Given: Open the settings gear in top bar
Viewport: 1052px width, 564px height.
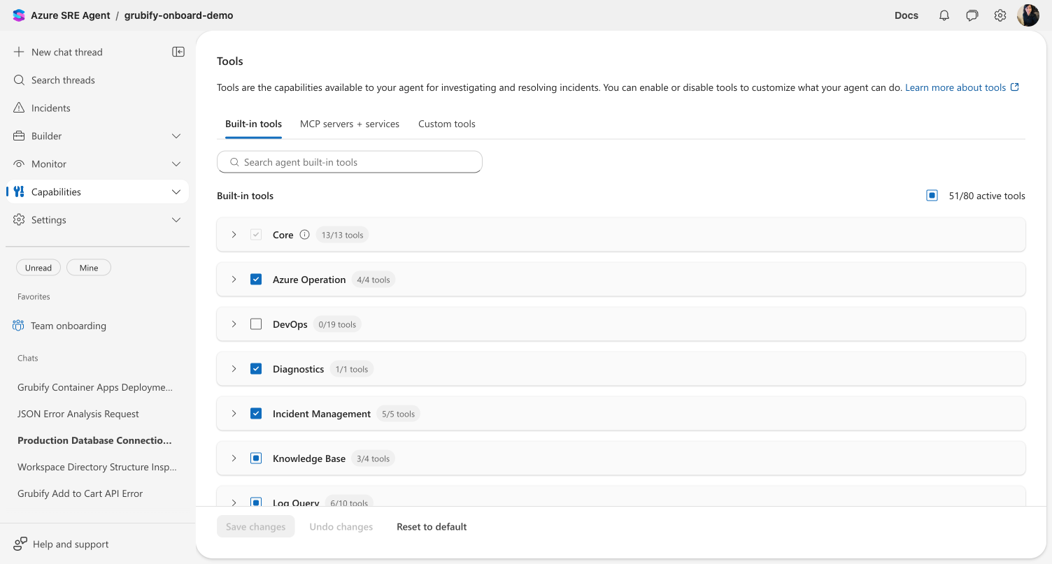Looking at the screenshot, I should pyautogui.click(x=1000, y=15).
